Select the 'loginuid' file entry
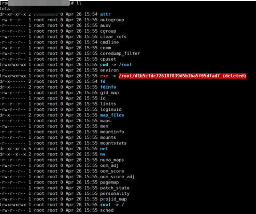 point(111,109)
